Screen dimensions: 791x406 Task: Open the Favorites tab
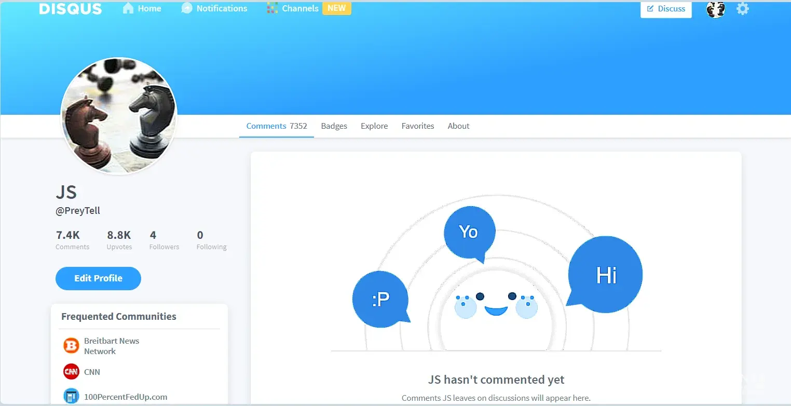tap(418, 126)
